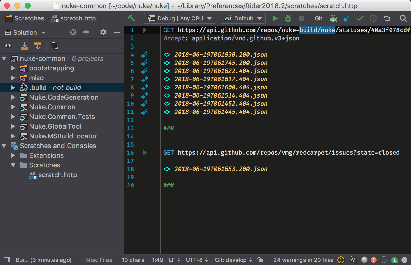The height and width of the screenshot is (265, 411).
Task: Collapse the Scratches and Consoles node
Action: pyautogui.click(x=4, y=146)
